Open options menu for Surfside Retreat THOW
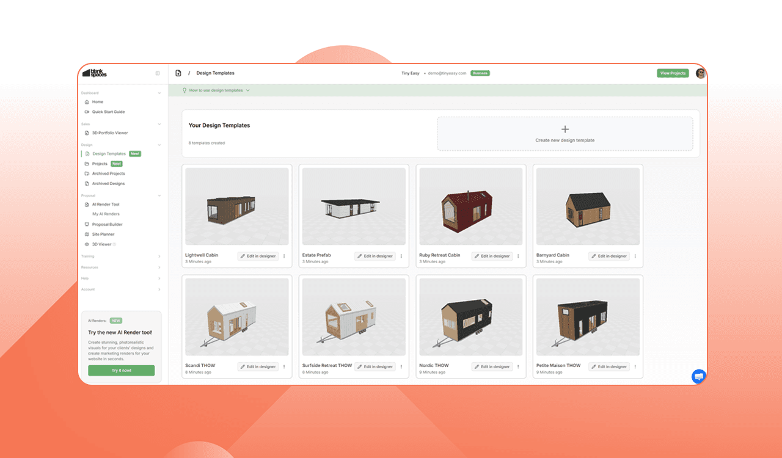Viewport: 782px width, 458px height. [401, 366]
